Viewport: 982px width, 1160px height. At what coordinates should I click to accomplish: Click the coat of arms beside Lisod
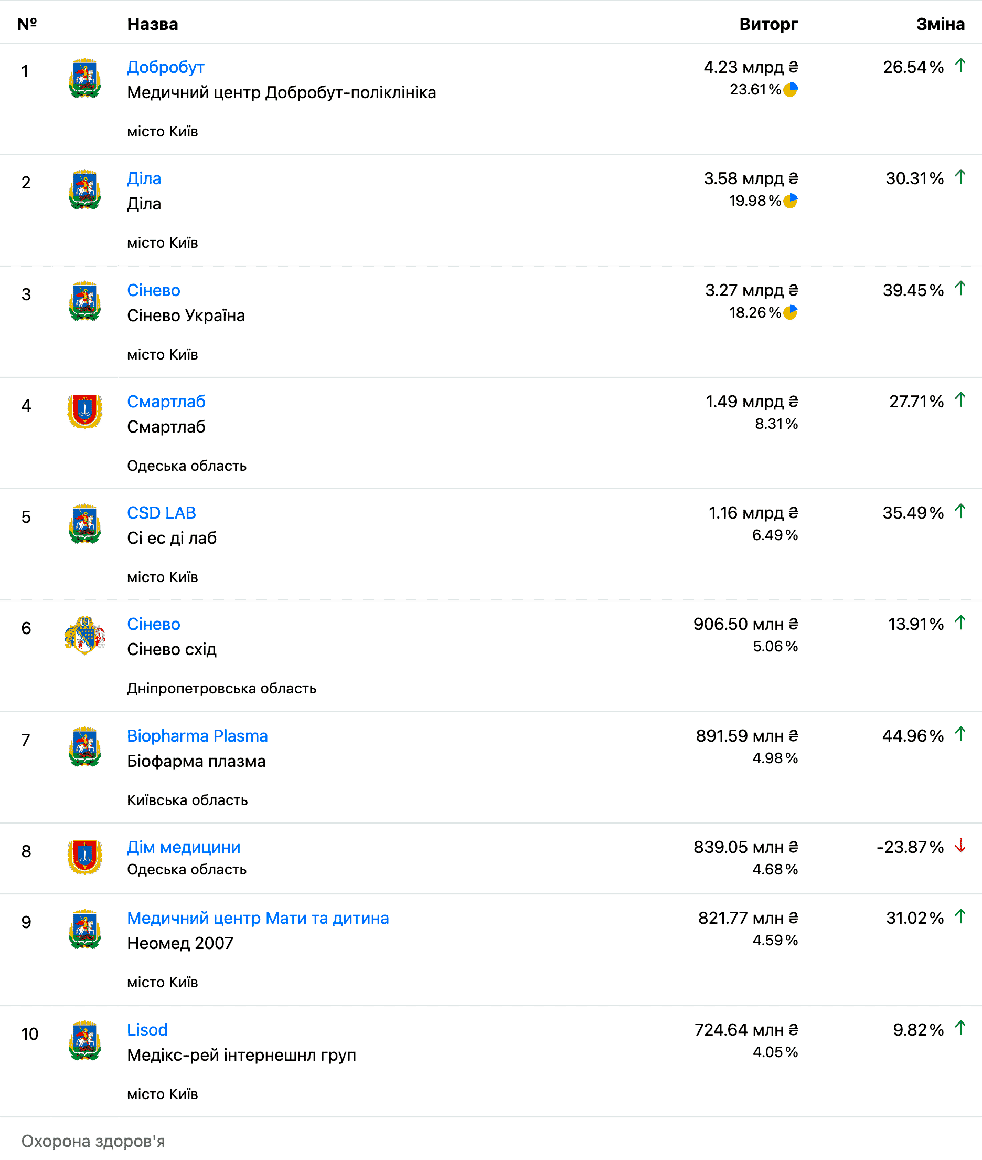tap(84, 1040)
